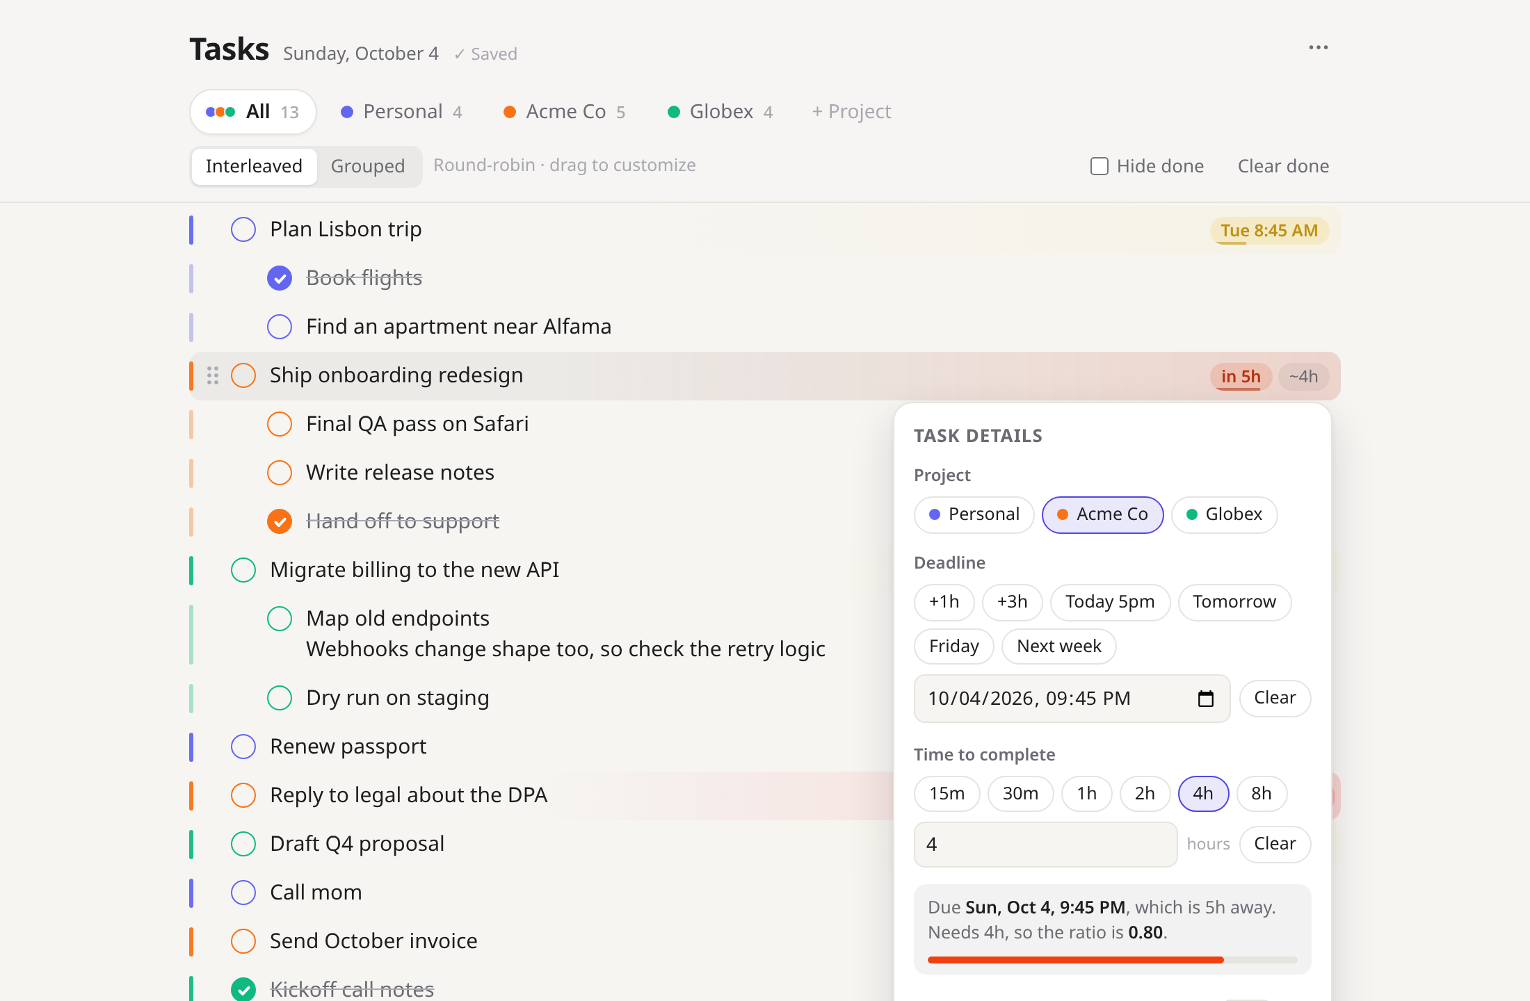
Task: Mark Send October invoice done
Action: [x=243, y=941]
